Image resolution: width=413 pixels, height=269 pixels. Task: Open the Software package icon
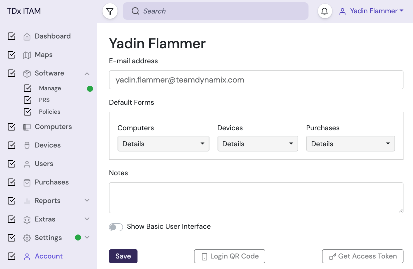tap(27, 73)
